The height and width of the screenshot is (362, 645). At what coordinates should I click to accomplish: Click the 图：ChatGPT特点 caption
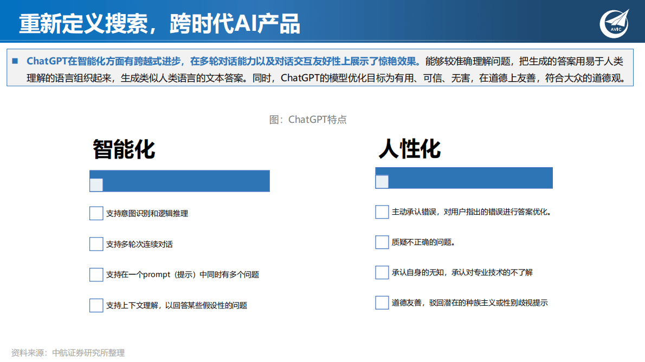pyautogui.click(x=309, y=119)
